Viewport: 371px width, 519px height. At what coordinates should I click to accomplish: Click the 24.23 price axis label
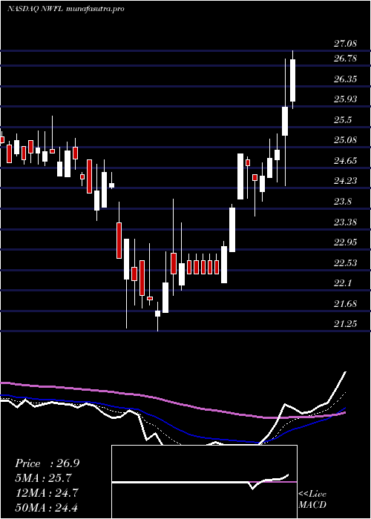[x=345, y=181]
